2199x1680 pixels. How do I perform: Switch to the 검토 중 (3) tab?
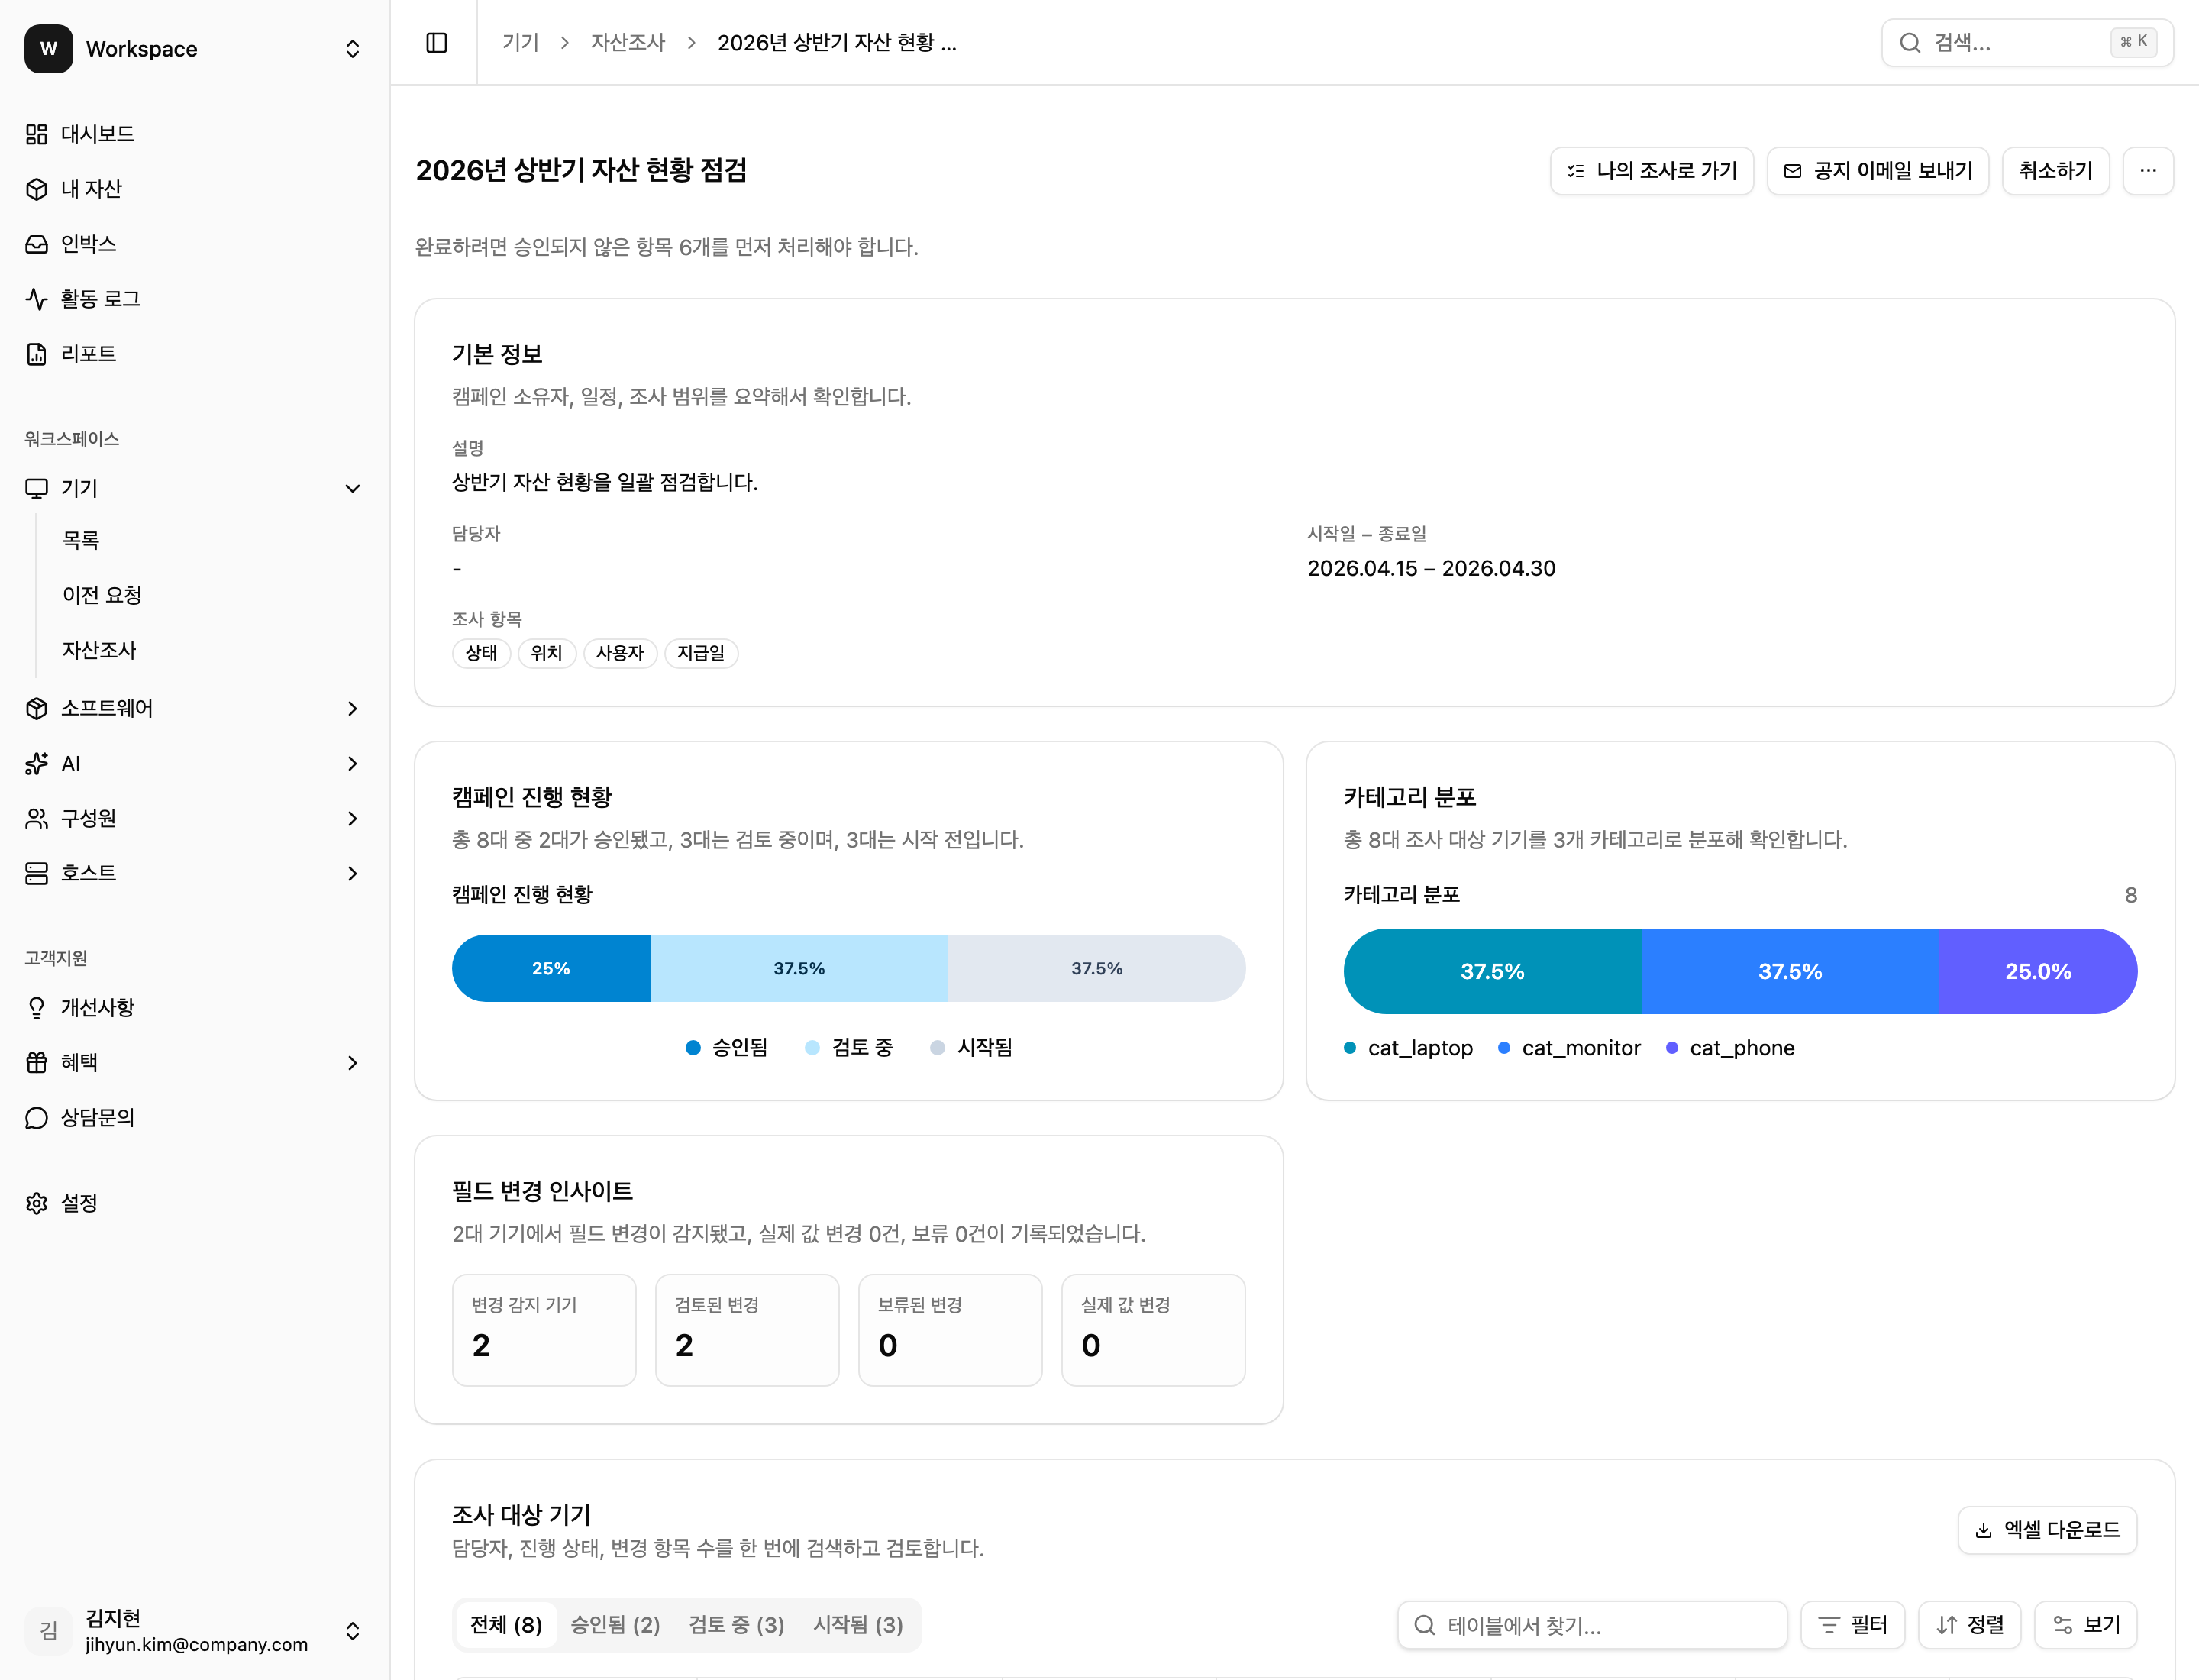[x=736, y=1624]
